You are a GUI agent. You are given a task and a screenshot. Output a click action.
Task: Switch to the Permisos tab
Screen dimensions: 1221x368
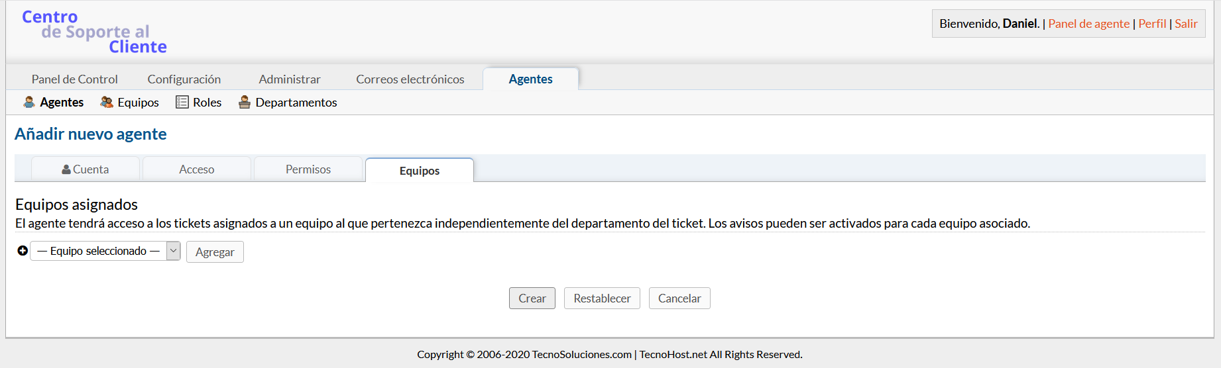pyautogui.click(x=308, y=169)
